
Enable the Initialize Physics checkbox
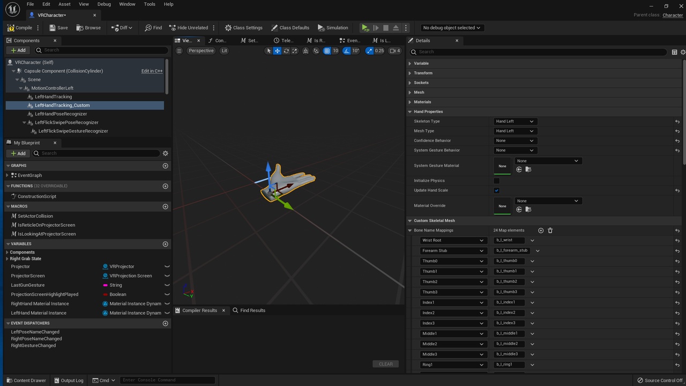coord(496,181)
